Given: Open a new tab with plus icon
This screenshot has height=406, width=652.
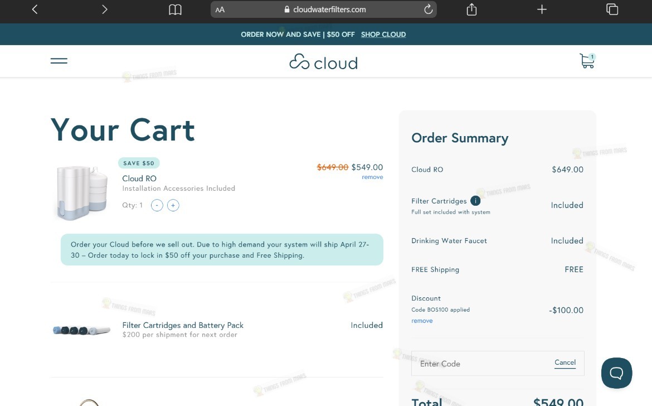Looking at the screenshot, I should click(x=542, y=9).
